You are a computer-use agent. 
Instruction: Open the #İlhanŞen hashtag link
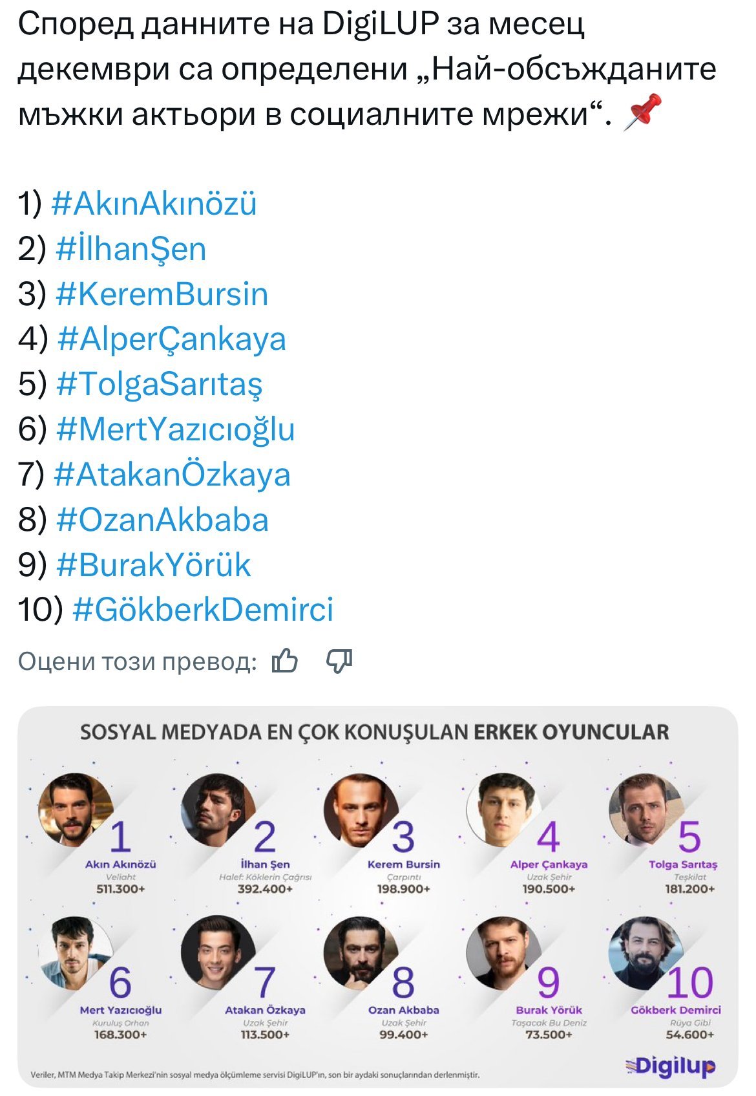coord(131,249)
